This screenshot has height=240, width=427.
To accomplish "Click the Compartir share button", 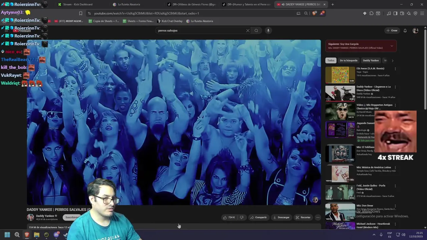I will click(259, 217).
